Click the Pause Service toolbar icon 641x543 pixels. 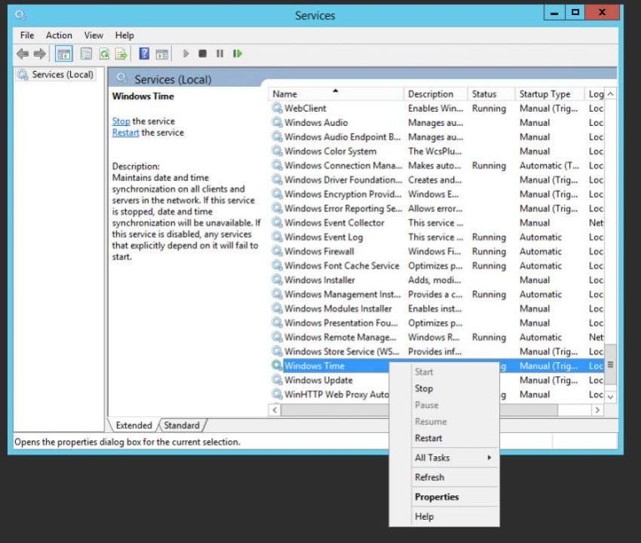220,53
